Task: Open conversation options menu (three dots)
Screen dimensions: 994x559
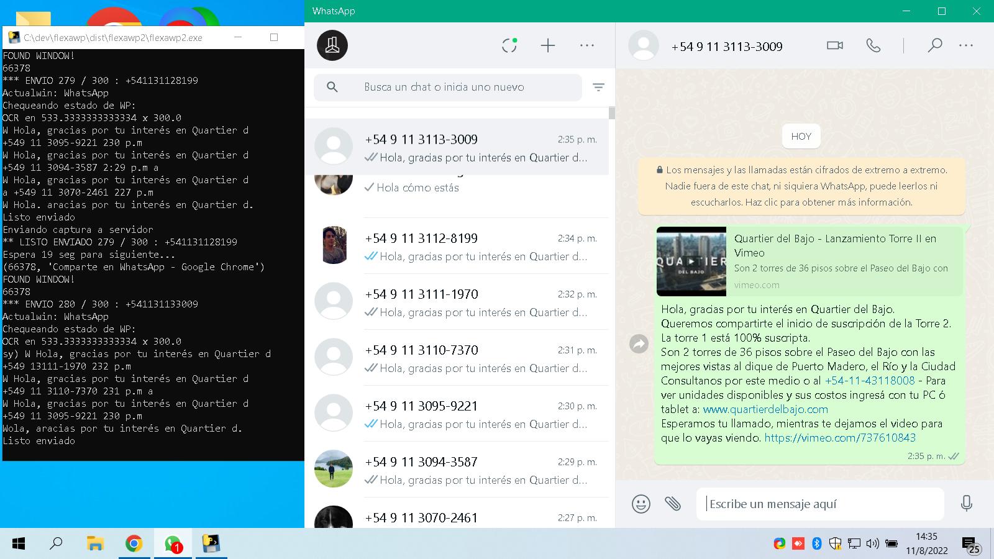Action: [x=966, y=45]
